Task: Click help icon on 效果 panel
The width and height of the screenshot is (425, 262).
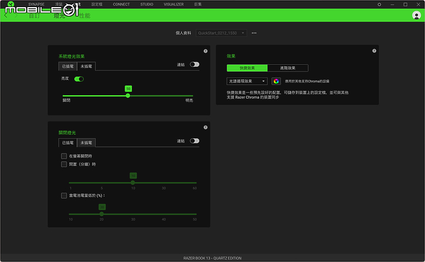Action: pos(374,51)
